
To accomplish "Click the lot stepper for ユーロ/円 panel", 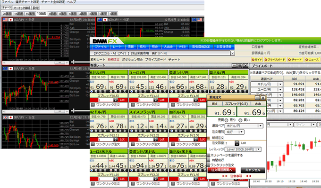I will coord(156,100).
